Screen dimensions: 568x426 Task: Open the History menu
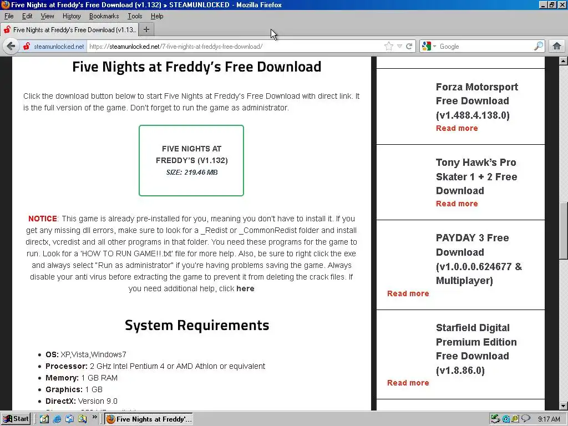(72, 16)
